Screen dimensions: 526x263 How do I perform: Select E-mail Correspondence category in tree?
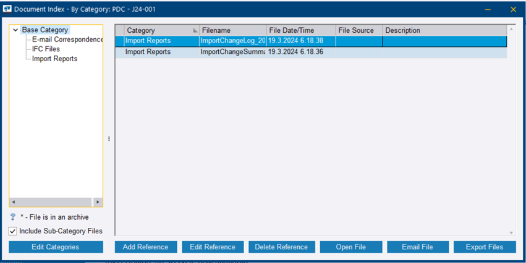tap(67, 40)
